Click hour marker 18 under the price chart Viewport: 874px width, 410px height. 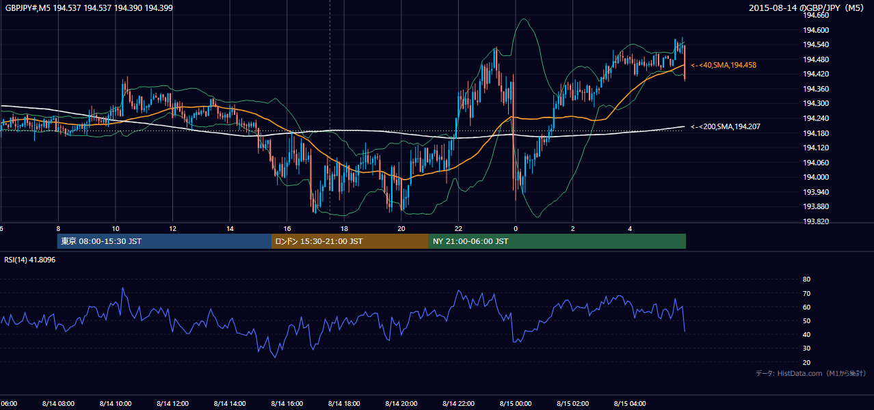click(x=345, y=229)
